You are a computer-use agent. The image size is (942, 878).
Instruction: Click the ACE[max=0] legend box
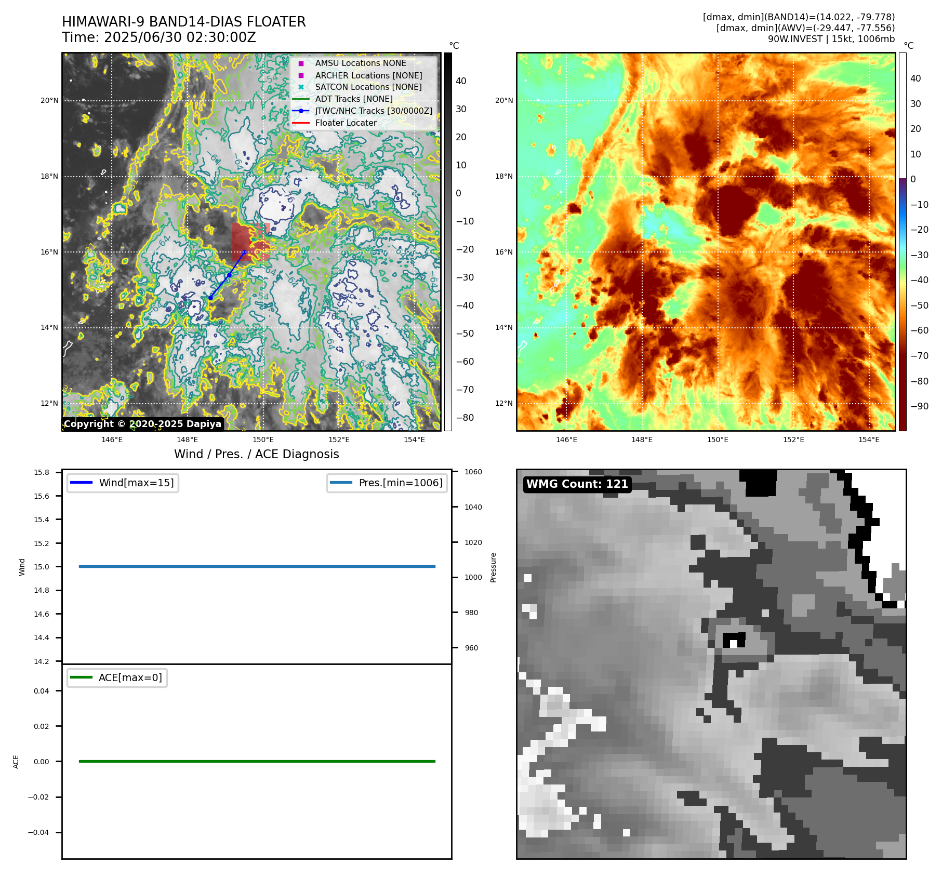pos(117,677)
